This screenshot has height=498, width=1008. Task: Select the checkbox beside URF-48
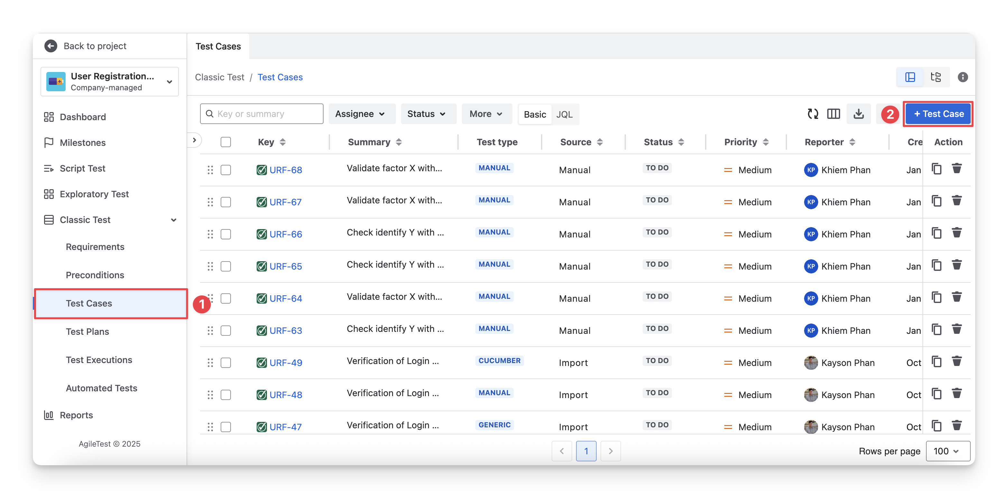226,395
